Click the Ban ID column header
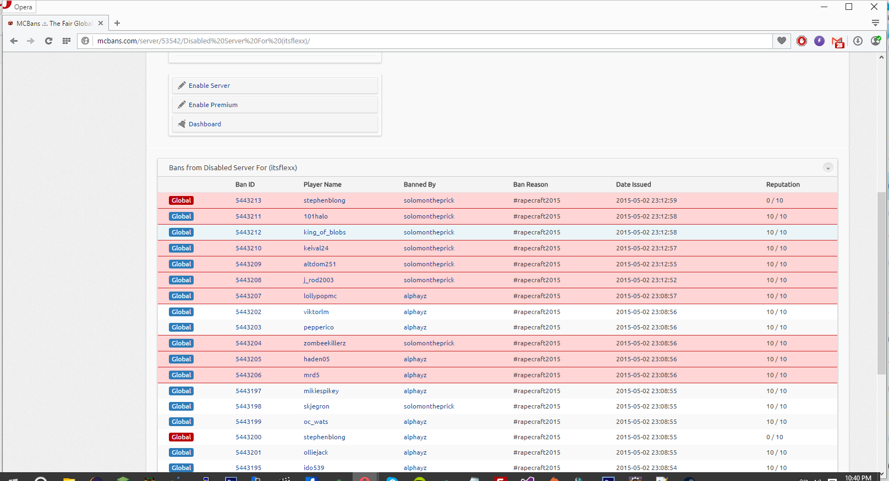889x481 pixels. tap(245, 184)
